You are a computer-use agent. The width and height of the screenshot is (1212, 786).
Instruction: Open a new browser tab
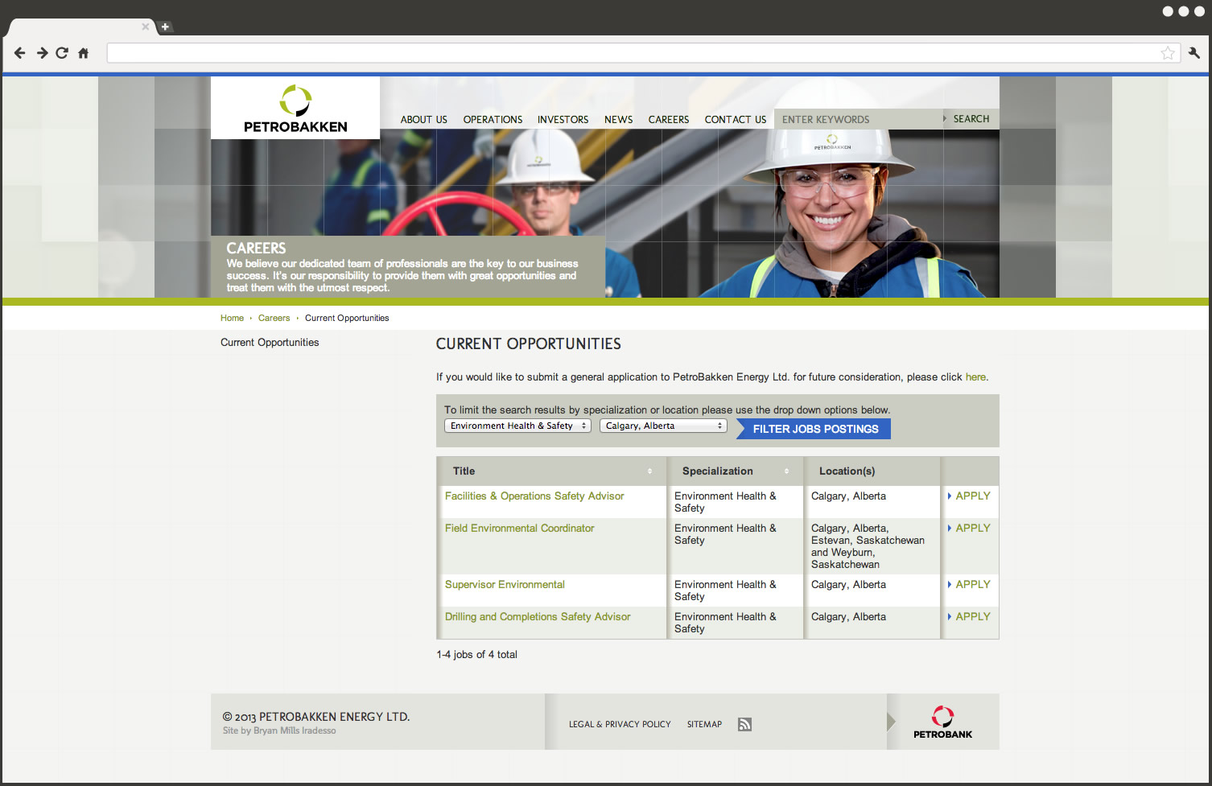pyautogui.click(x=165, y=27)
